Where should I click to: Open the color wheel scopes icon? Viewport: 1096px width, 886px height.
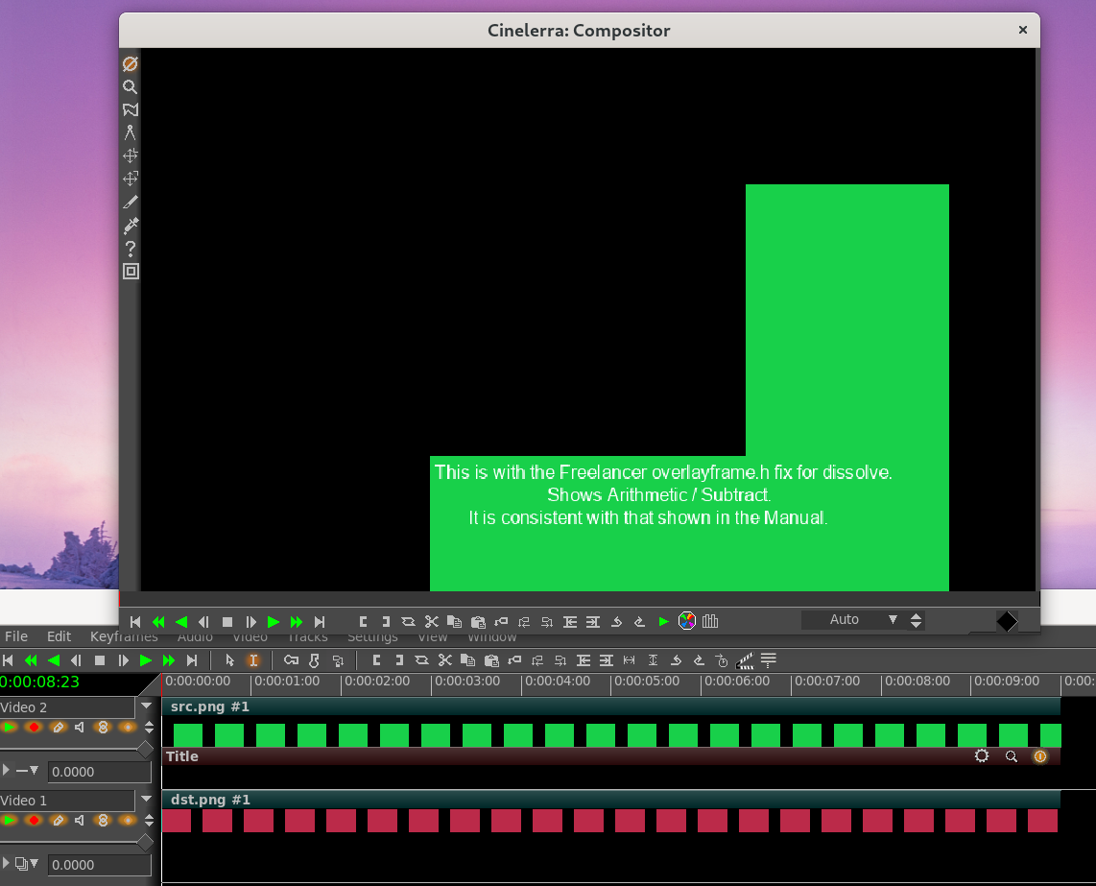pos(687,621)
